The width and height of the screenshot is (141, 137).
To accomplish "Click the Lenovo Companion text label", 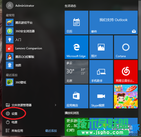I will pos(29,48).
